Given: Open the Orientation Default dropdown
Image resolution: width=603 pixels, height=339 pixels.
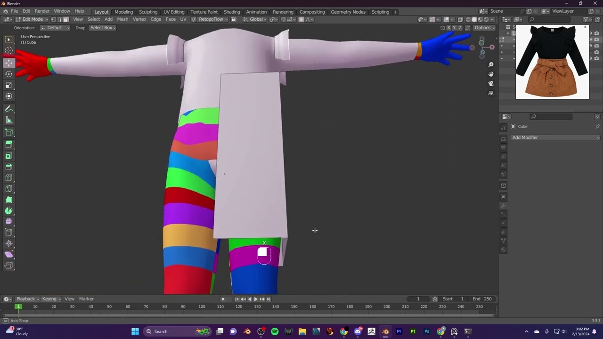Looking at the screenshot, I should [55, 28].
